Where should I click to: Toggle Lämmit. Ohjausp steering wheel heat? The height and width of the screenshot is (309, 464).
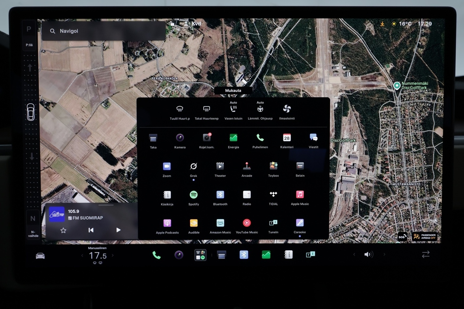260,109
